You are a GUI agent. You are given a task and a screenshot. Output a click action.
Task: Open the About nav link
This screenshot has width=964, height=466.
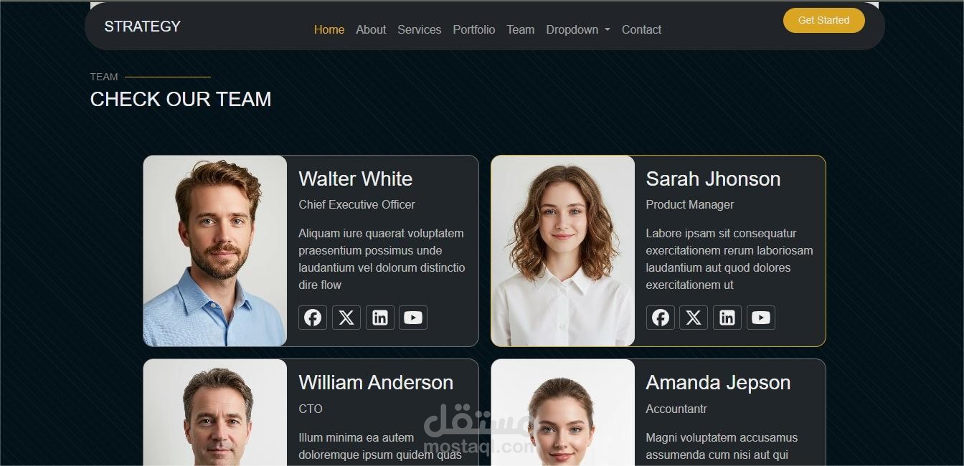371,29
